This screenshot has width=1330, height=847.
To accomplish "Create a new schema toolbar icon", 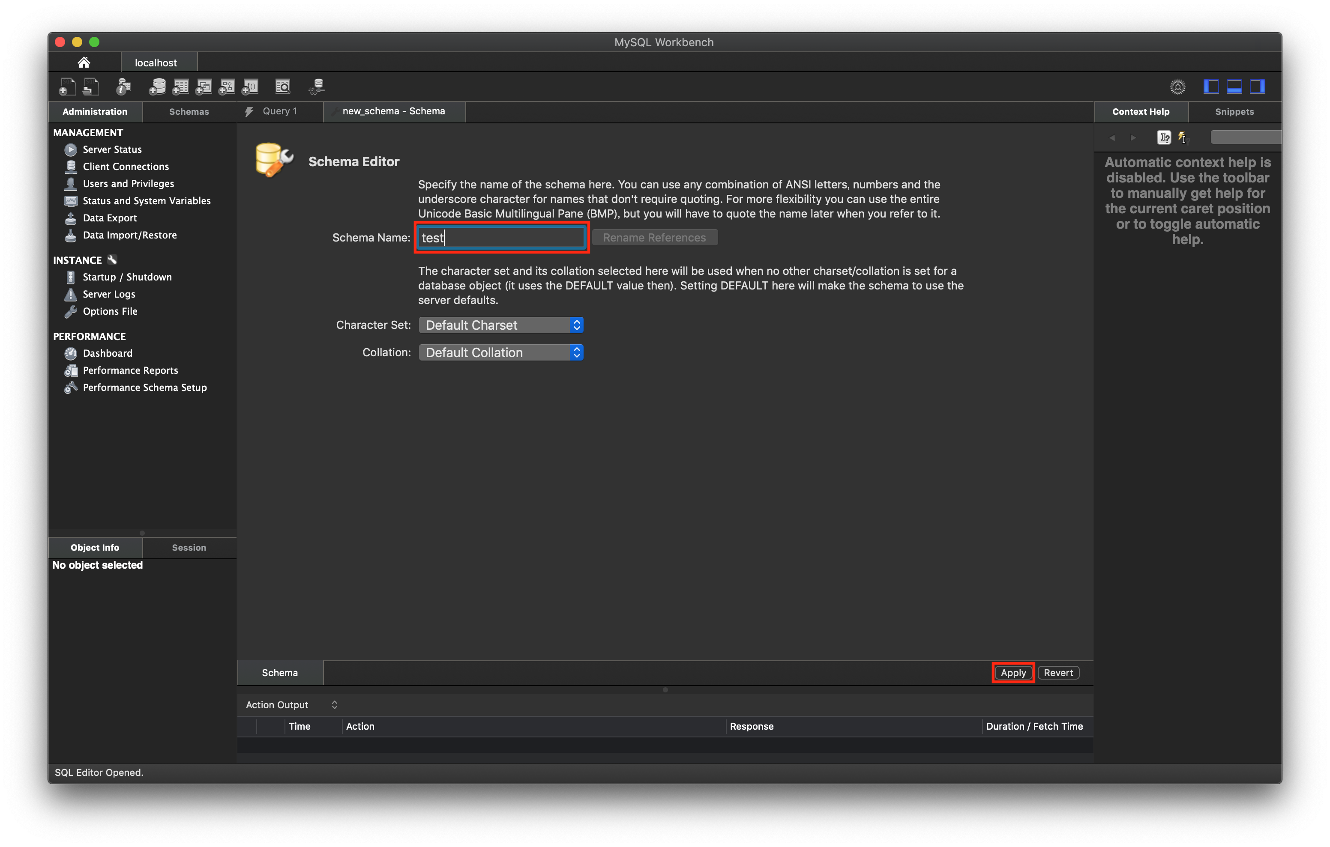I will [157, 86].
